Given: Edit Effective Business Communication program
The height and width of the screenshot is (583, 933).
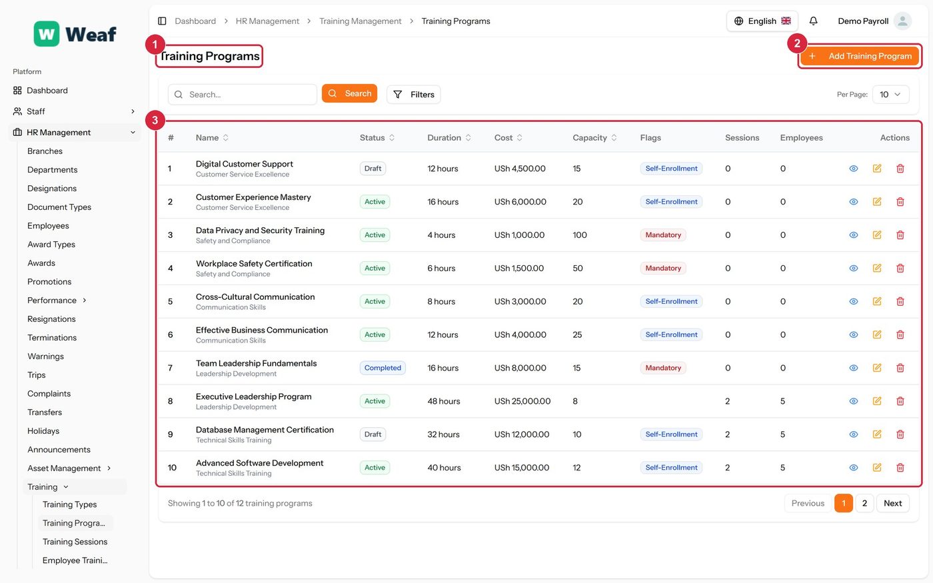Looking at the screenshot, I should (x=877, y=334).
